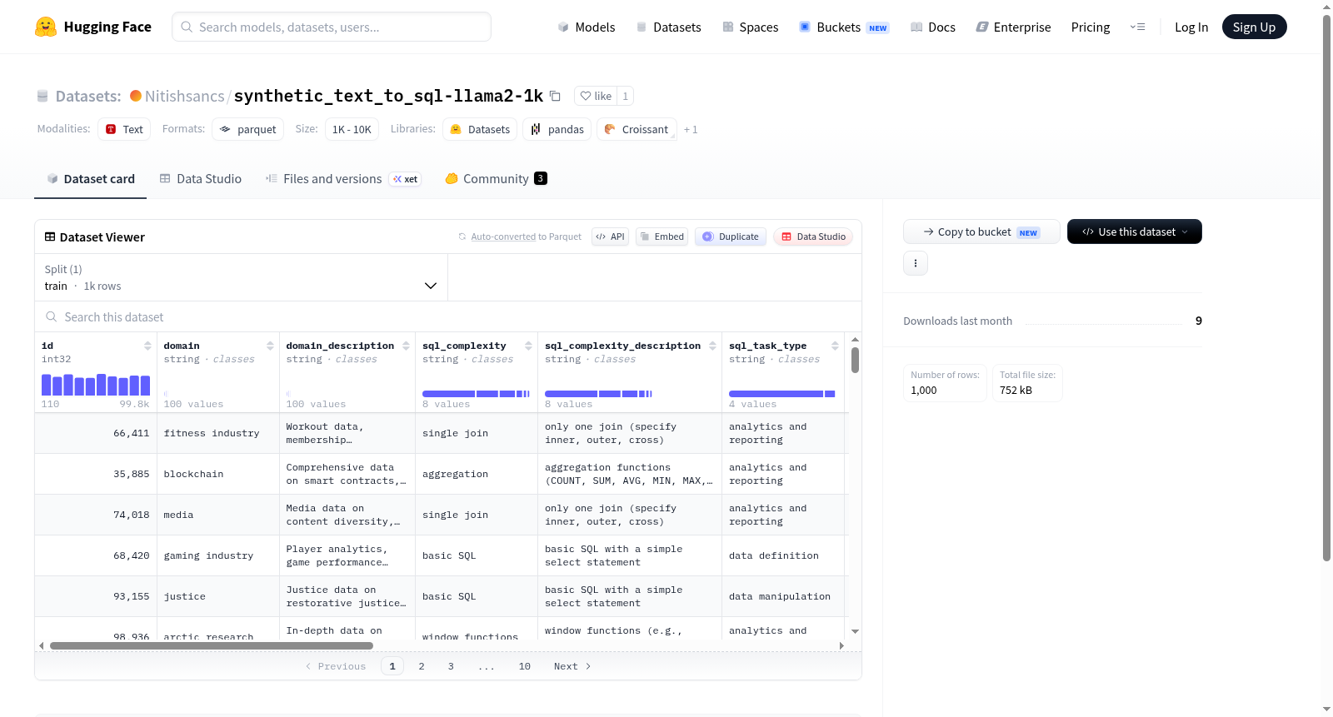This screenshot has width=1333, height=717.
Task: Go to page 3 of rows
Action: pos(451,666)
